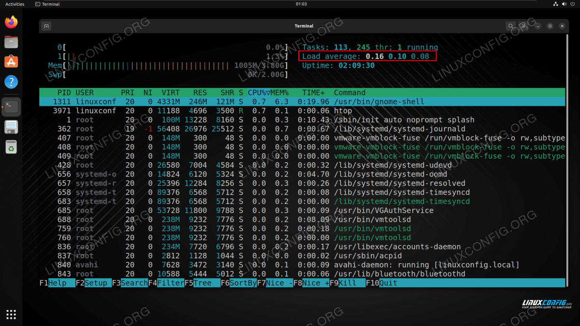Toggle F5 Tree view in htop
This screenshot has height=326, width=580.
tap(203, 283)
